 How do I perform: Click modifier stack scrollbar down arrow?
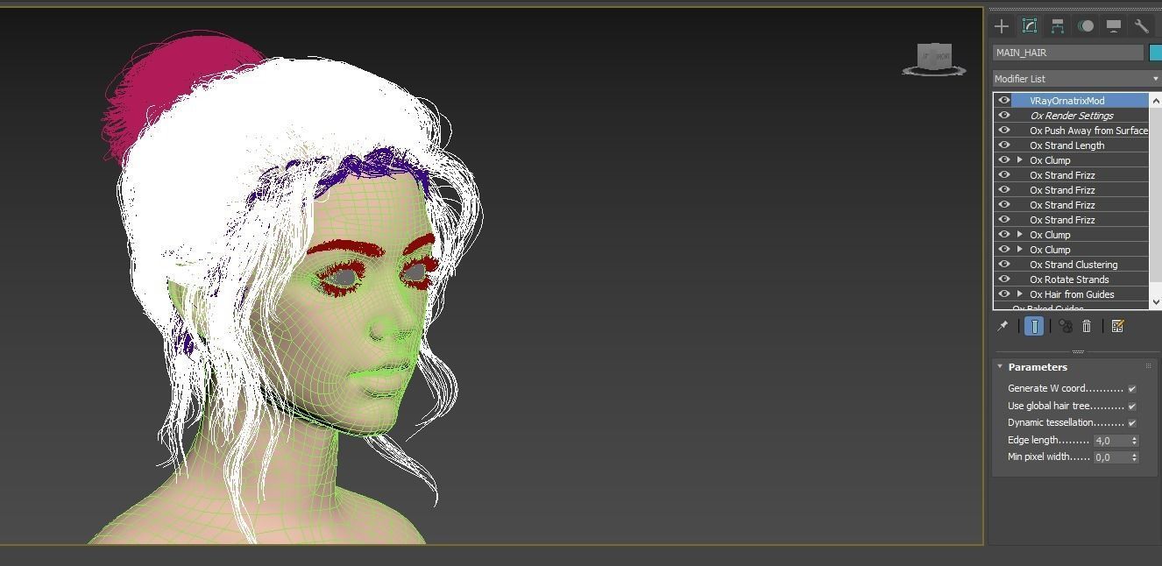pyautogui.click(x=1155, y=302)
